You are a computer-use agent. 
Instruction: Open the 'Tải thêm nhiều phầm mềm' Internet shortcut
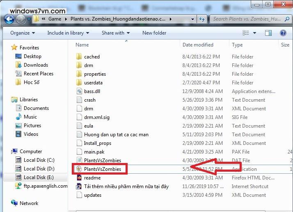coord(126,186)
